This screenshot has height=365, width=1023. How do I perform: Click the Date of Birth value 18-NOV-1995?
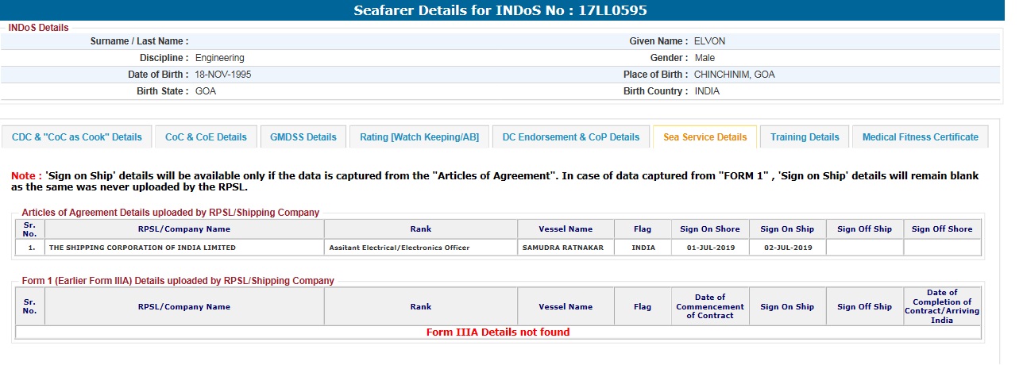(223, 75)
